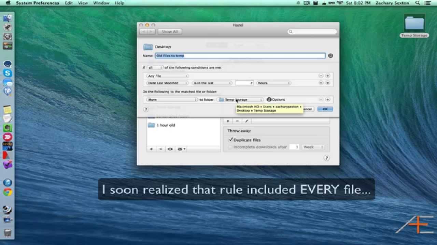This screenshot has width=437, height=245.
Task: Remove the Any File condition row
Action: pyautogui.click(x=321, y=76)
